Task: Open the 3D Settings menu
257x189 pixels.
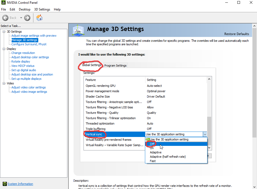Action: pyautogui.click(x=42, y=9)
